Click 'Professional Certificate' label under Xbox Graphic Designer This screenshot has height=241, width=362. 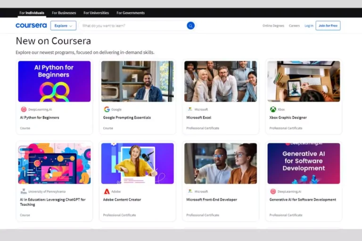click(x=286, y=128)
